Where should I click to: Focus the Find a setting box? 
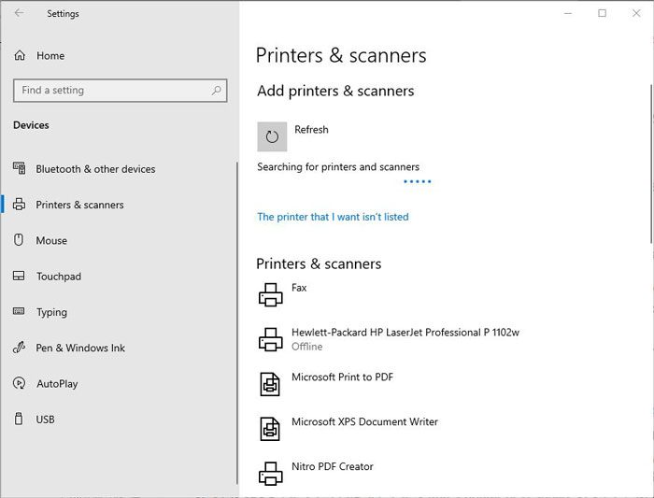click(x=121, y=90)
